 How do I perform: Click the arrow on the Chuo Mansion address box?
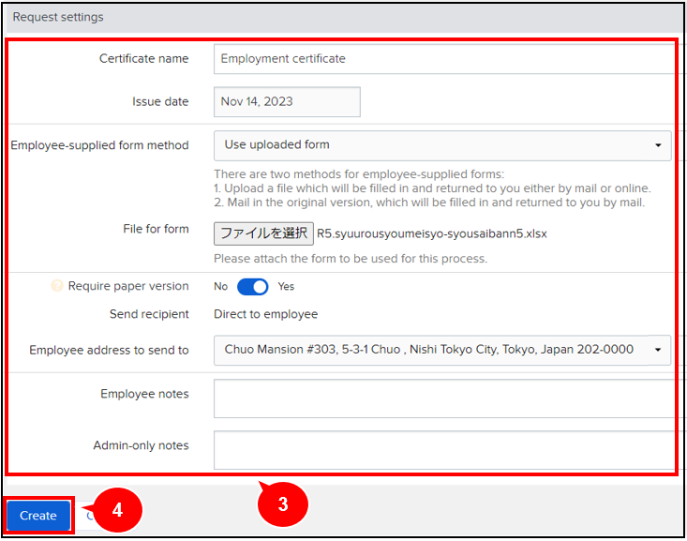pos(658,350)
